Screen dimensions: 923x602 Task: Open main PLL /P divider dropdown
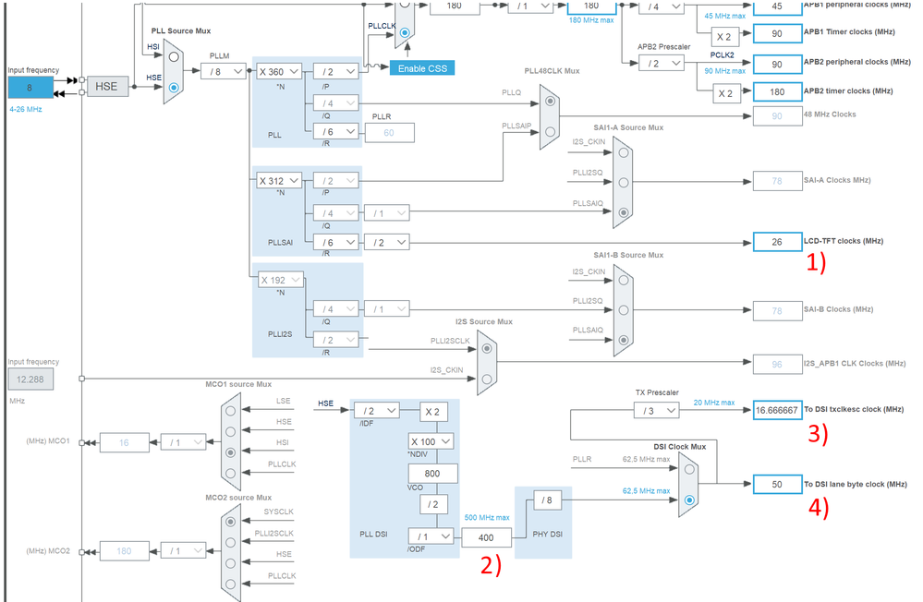pyautogui.click(x=335, y=72)
